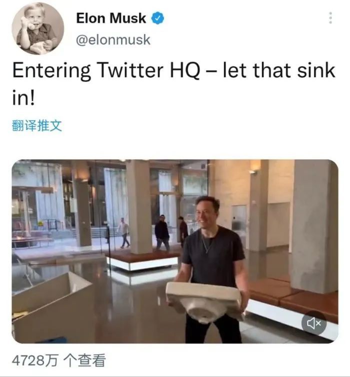Screen dimensions: 350x377
Task: Open the @elonmusk handle link
Action: pyautogui.click(x=113, y=40)
